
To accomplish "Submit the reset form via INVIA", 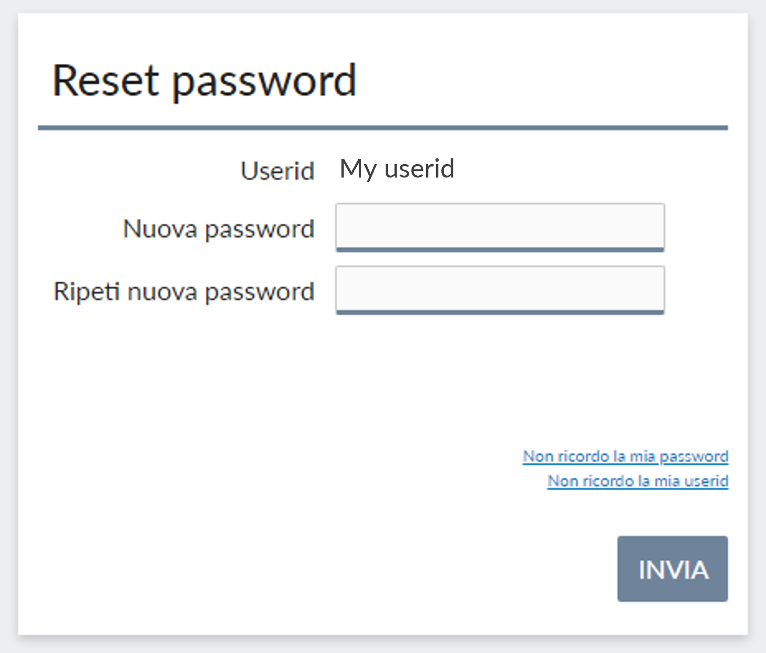I will tap(672, 570).
